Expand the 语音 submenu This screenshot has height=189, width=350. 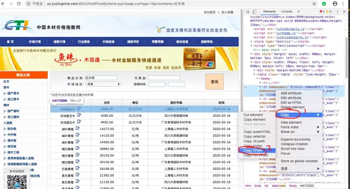299,169
